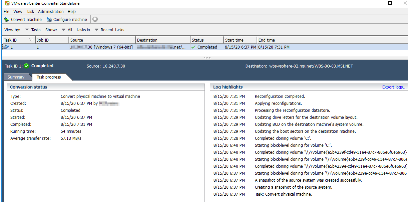Open the Administration menu
Screen dimensions: 408x202
pos(51,11)
